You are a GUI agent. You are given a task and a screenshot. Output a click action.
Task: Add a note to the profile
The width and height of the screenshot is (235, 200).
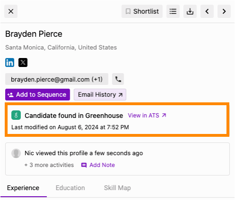(x=98, y=165)
